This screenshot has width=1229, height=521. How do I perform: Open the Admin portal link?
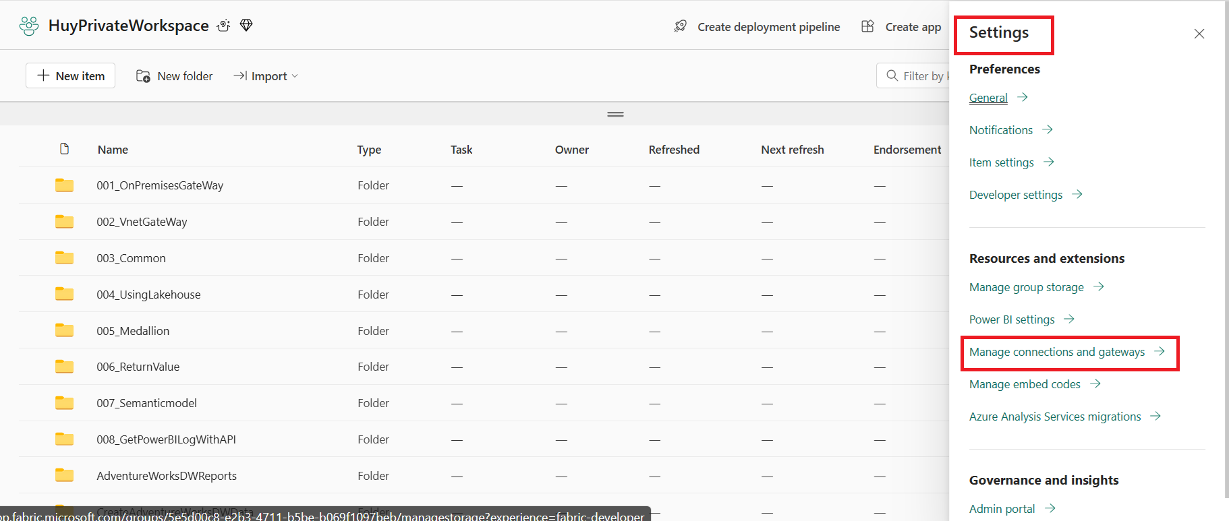point(1002,509)
